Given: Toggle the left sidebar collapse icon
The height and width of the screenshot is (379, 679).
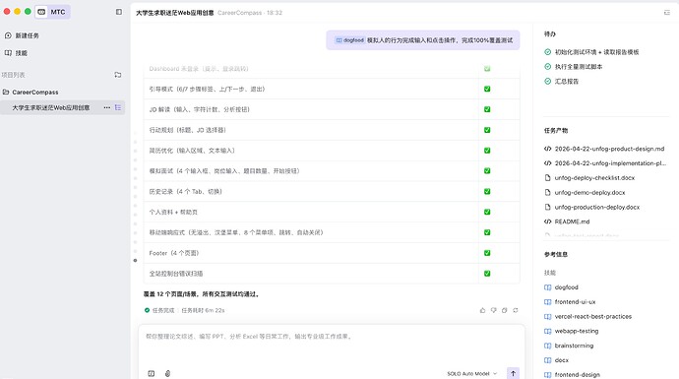Looking at the screenshot, I should tap(119, 12).
